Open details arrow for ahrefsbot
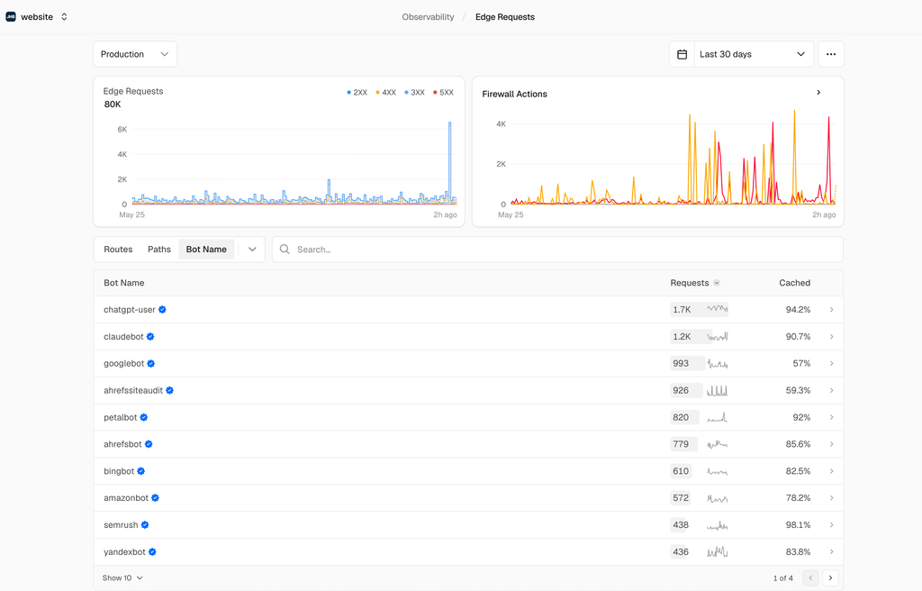The height and width of the screenshot is (591, 922). click(x=831, y=444)
